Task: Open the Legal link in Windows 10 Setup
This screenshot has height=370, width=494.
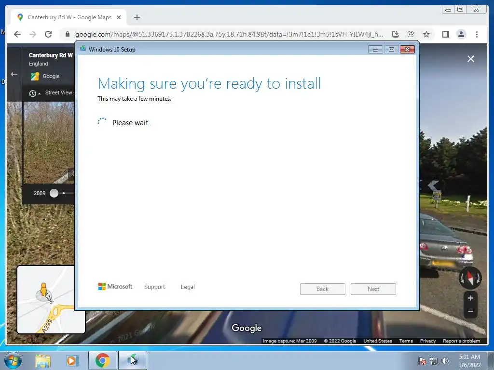Action: pos(188,287)
